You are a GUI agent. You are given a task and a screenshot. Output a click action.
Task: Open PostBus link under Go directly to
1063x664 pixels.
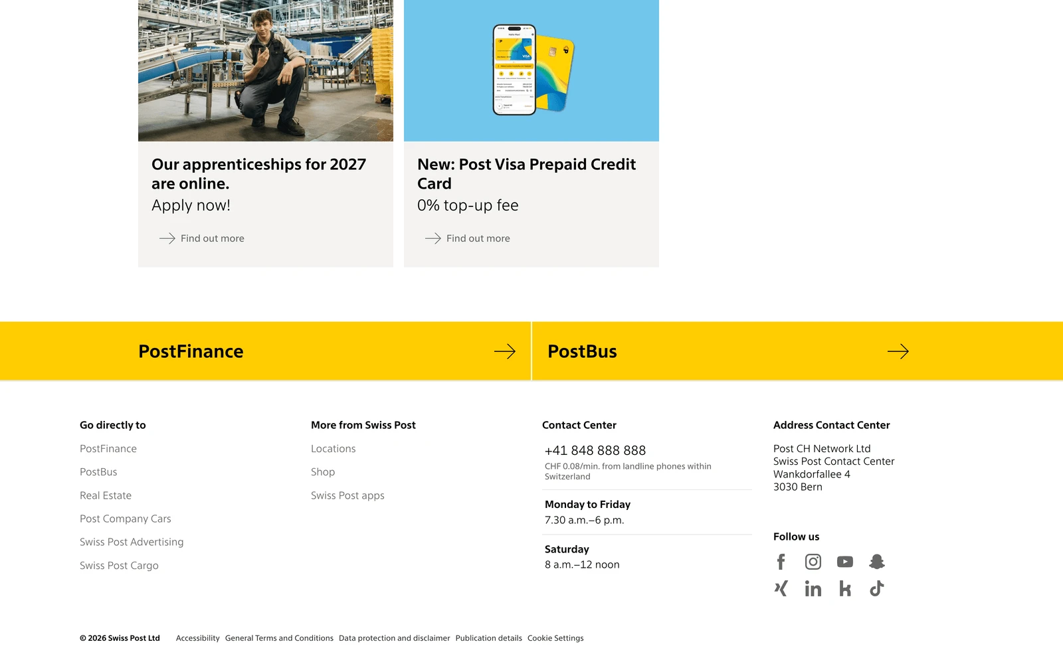click(98, 472)
